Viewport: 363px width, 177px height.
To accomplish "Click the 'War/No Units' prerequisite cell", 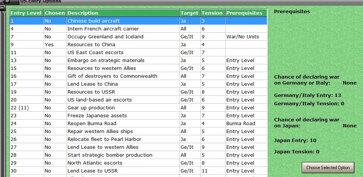I will (246, 36).
